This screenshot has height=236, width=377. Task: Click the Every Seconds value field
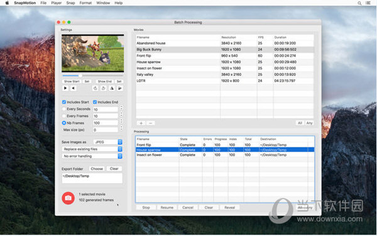point(106,109)
